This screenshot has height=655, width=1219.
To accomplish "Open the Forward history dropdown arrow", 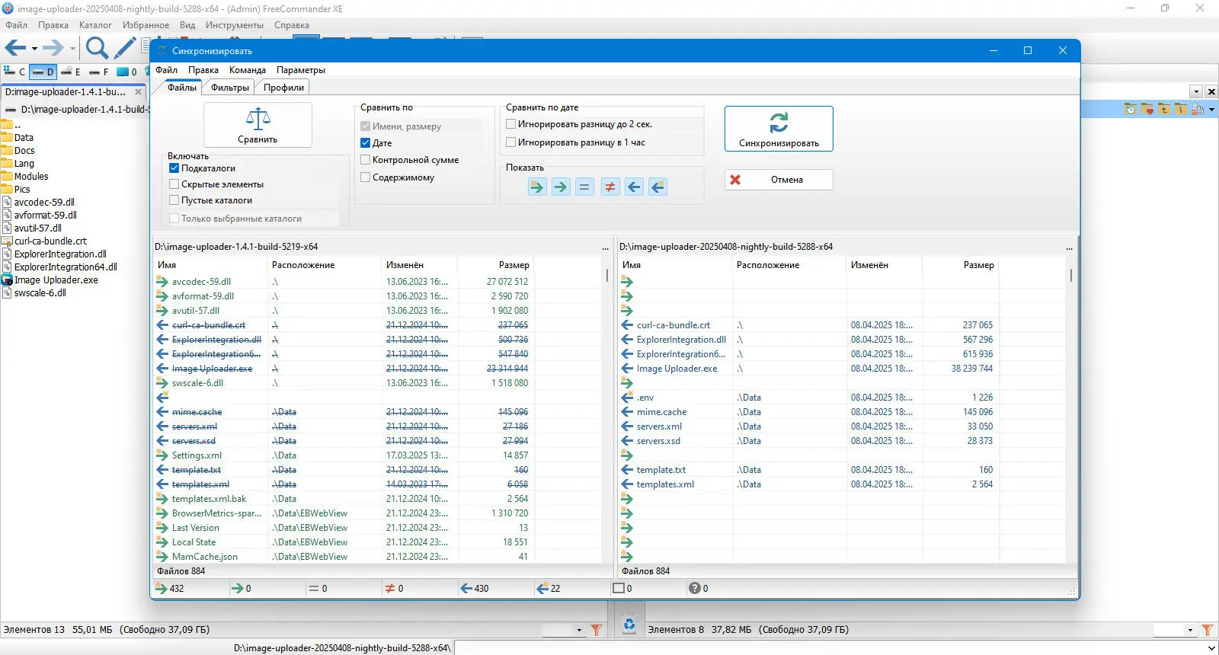I will pos(72,50).
